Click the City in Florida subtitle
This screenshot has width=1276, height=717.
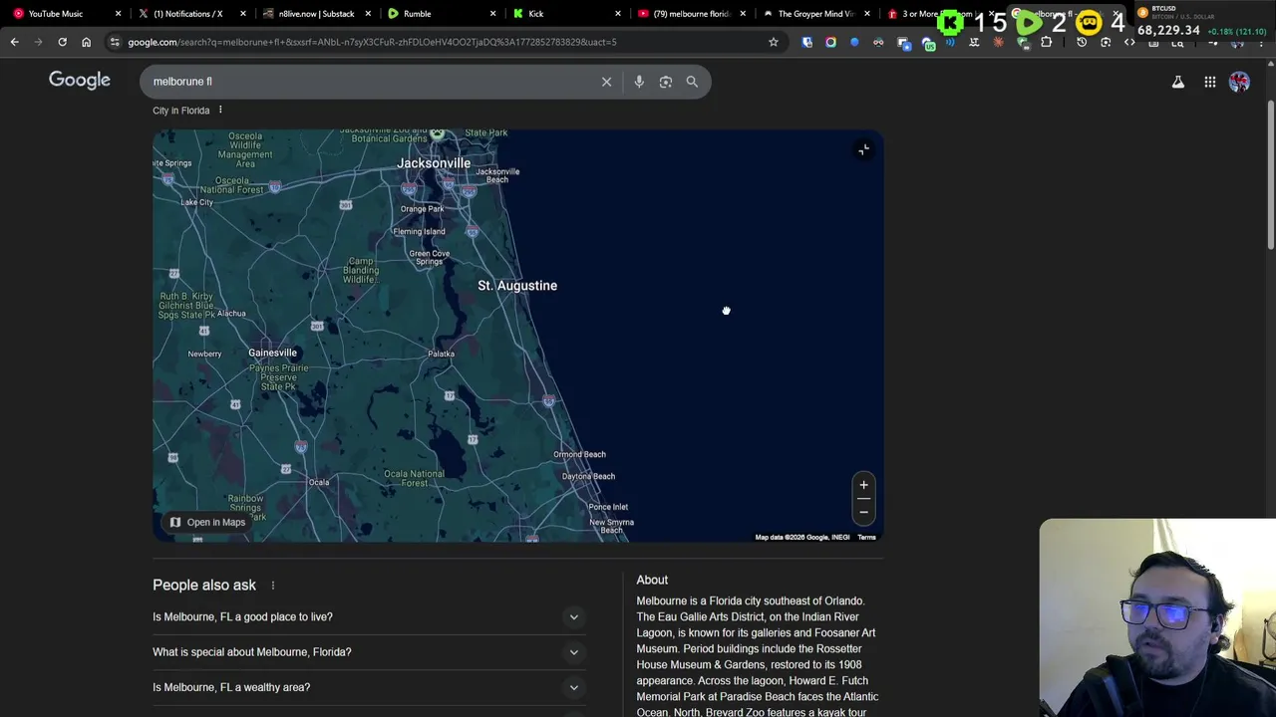(x=181, y=111)
